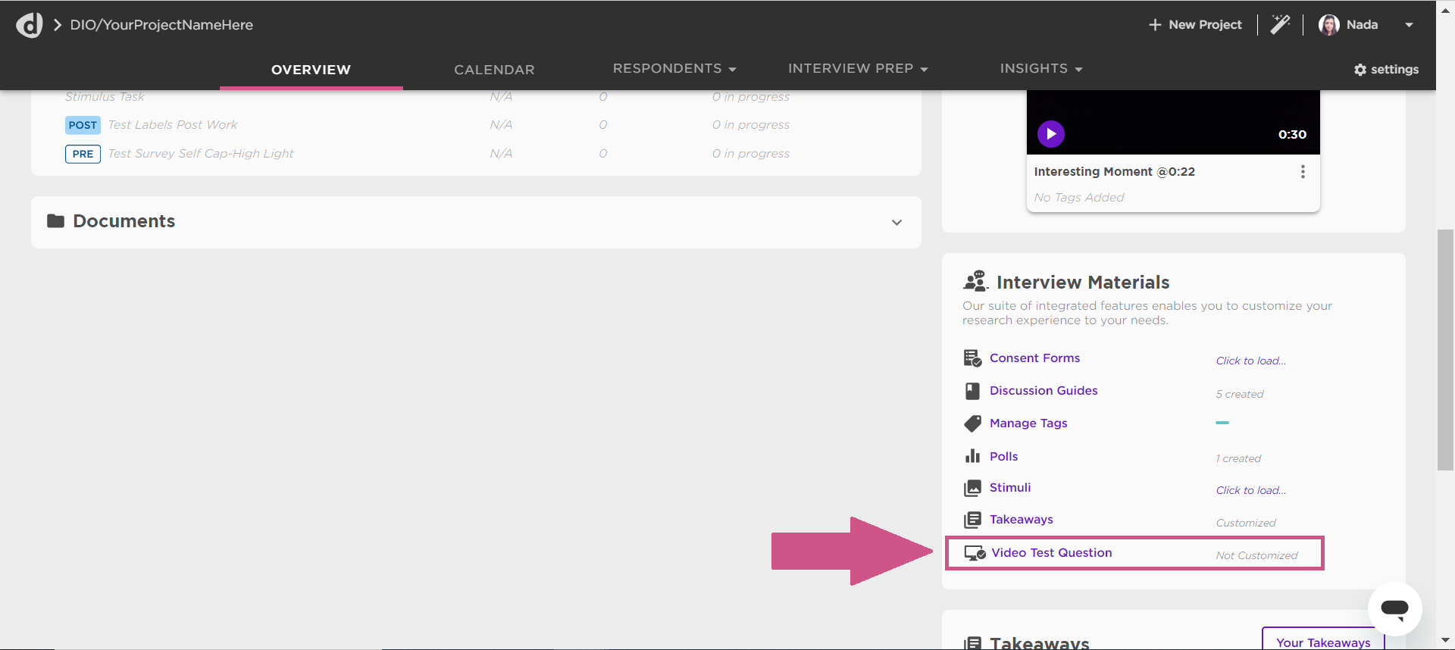Click the Consent Forms icon
The image size is (1455, 650).
(972, 358)
